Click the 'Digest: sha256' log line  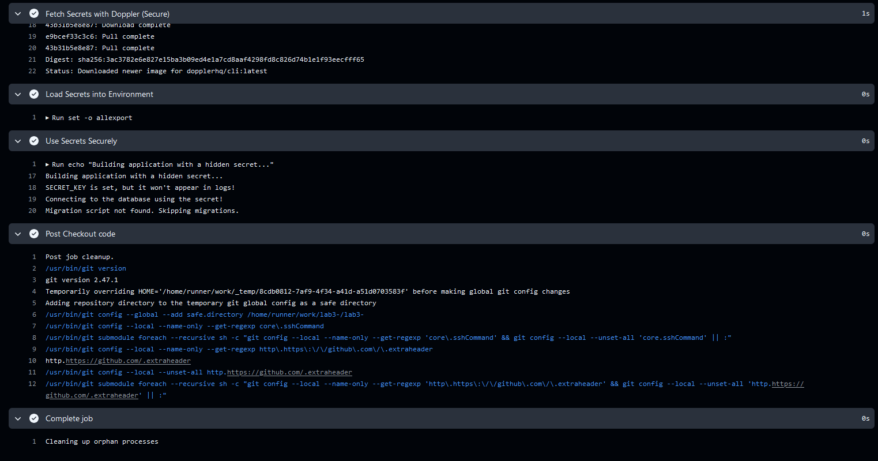[x=205, y=59]
